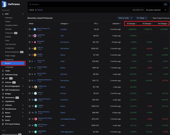Open Chains in sidebar

coord(8,22)
